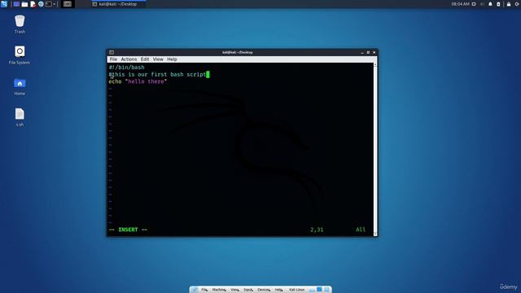This screenshot has height=293, width=521.
Task: Select the Trash desktop icon
Action: point(20,24)
